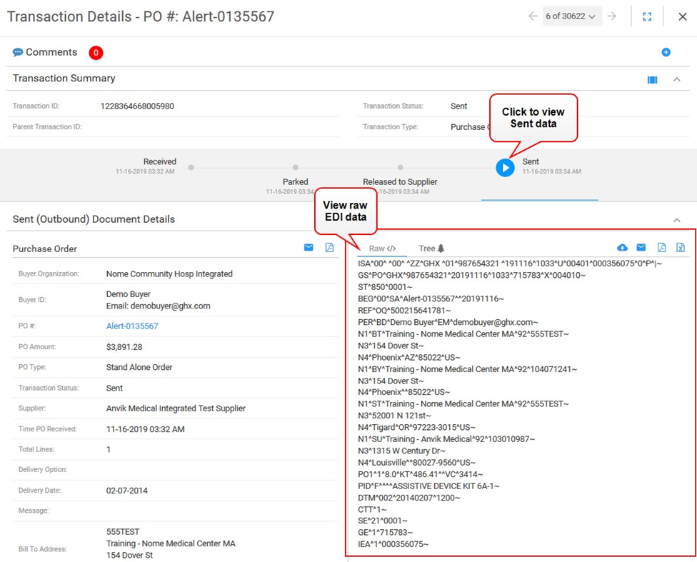The width and height of the screenshot is (697, 562).
Task: Email the Purchase Order using envelope icon
Action: click(x=309, y=248)
